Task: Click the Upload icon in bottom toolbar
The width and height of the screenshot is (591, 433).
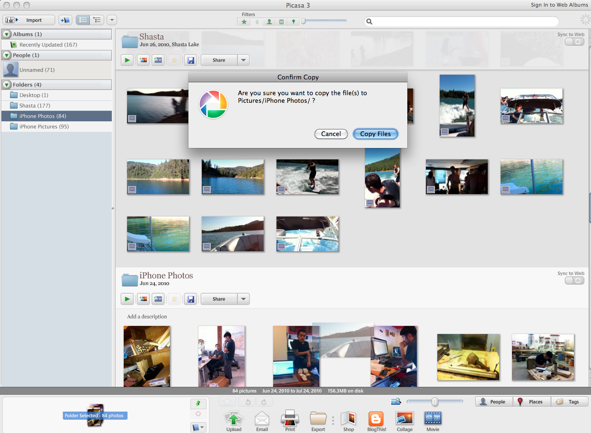Action: click(234, 419)
